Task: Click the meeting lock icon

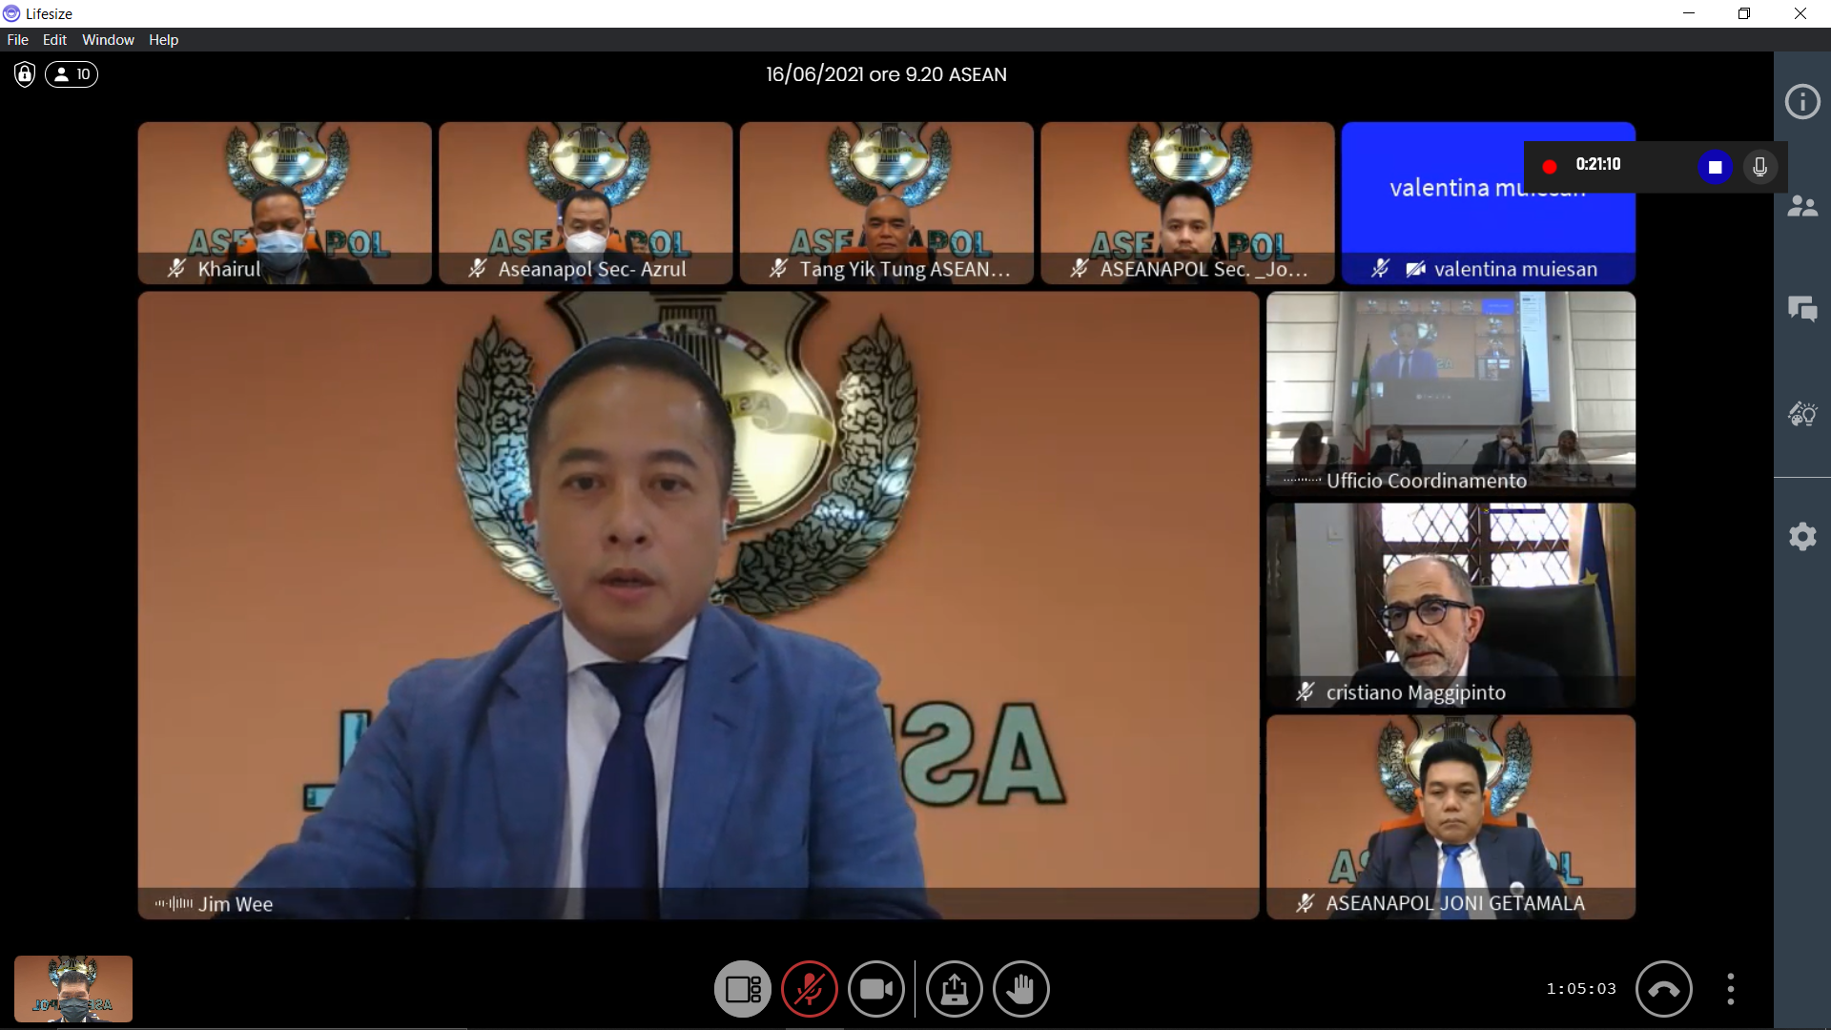Action: tap(25, 74)
